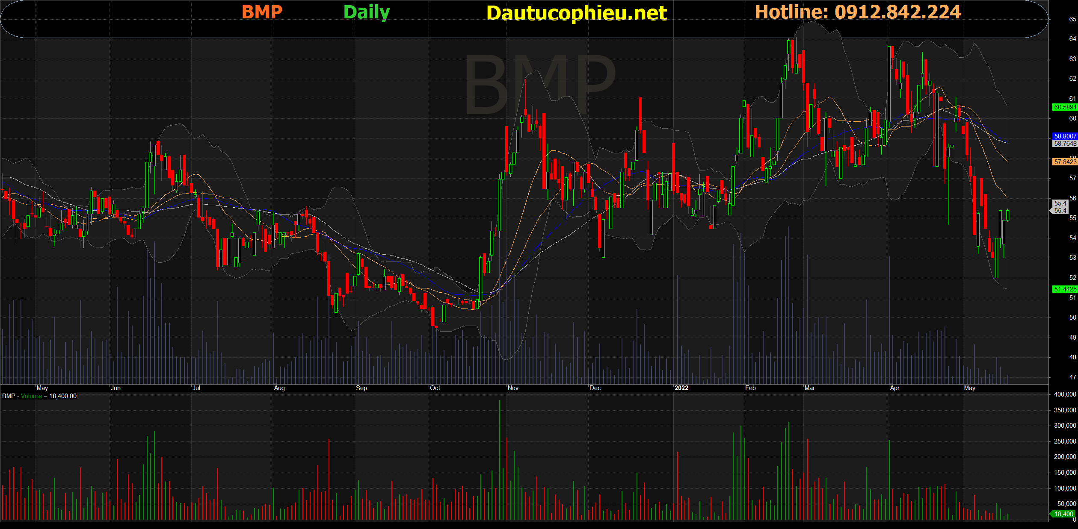Click the gray 58.7648 price tag
Viewport: 1078px width, 529px height.
(x=1065, y=144)
